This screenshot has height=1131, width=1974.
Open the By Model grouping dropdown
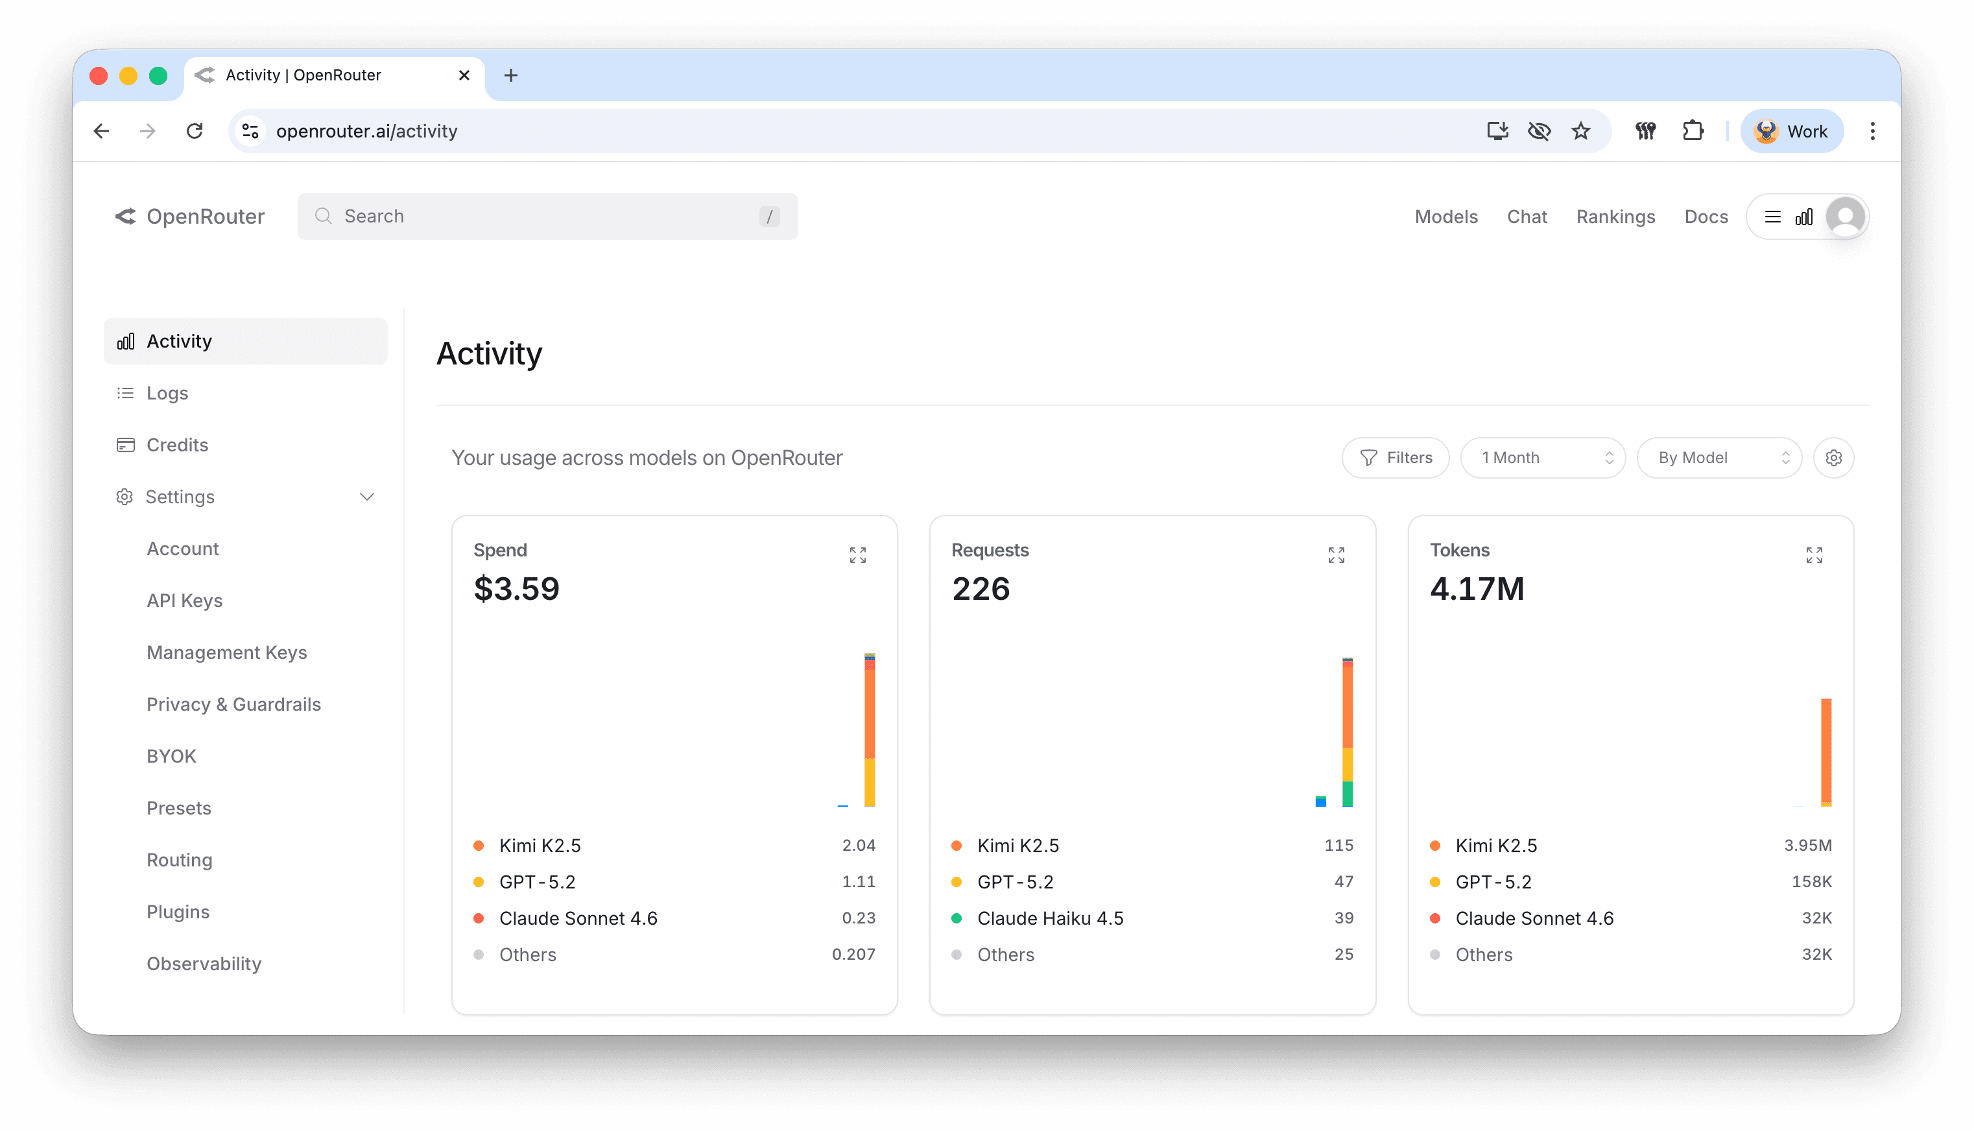1719,458
